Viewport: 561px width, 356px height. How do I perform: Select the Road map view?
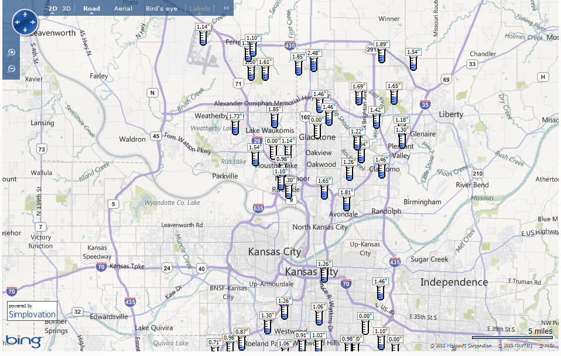pyautogui.click(x=92, y=9)
